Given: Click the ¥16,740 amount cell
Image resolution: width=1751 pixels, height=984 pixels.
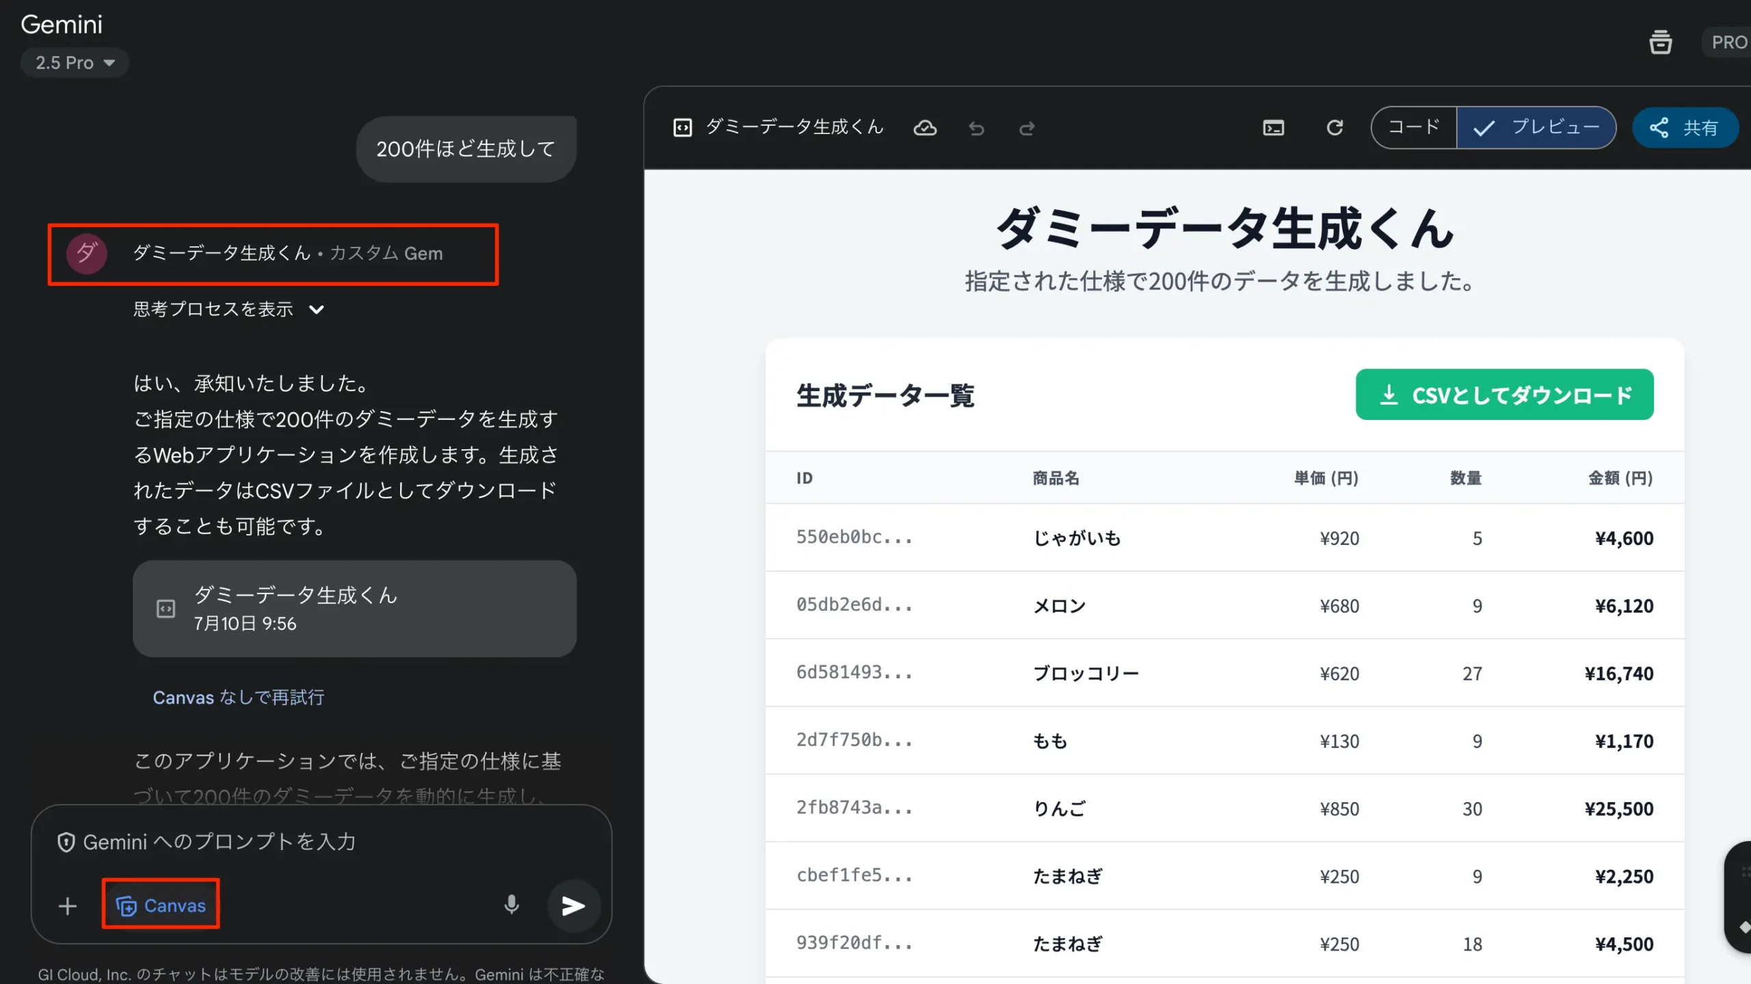Looking at the screenshot, I should pos(1618,674).
